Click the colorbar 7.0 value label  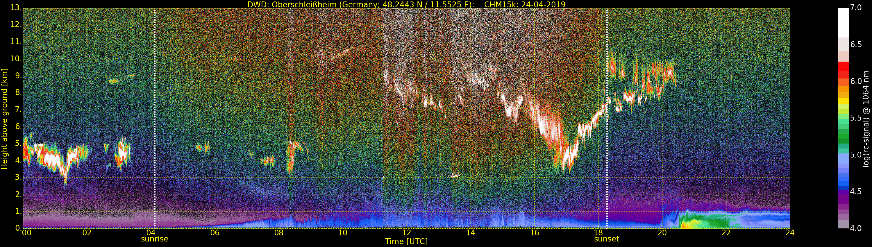856,8
